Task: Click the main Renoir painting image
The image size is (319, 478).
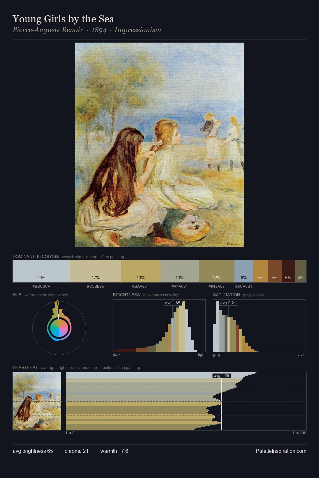Action: [x=159, y=145]
